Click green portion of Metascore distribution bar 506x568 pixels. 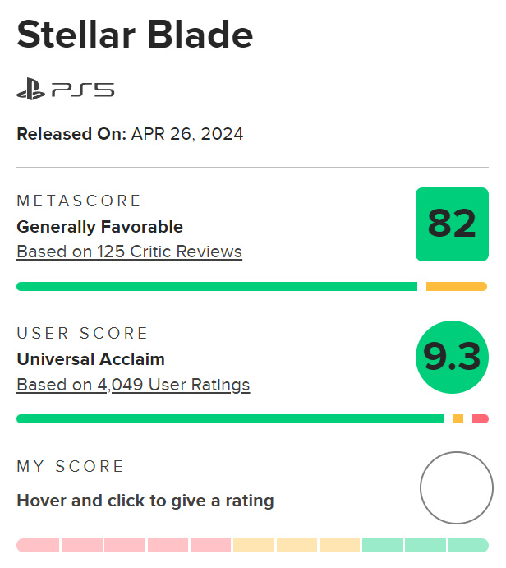[x=216, y=287]
